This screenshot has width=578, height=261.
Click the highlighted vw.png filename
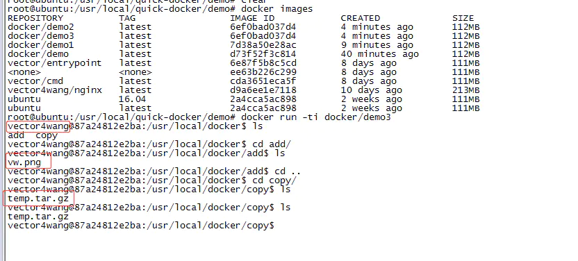coord(24,162)
